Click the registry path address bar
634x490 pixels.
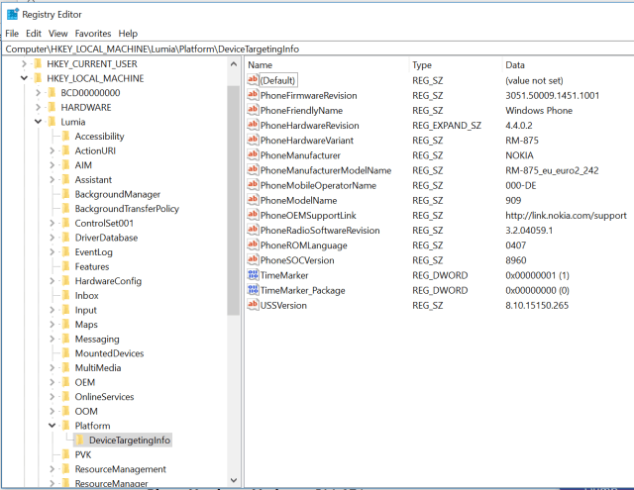[317, 48]
